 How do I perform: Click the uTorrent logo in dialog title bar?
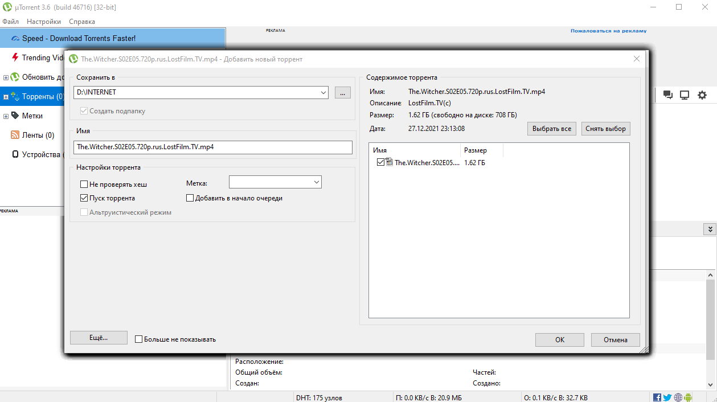pos(73,59)
